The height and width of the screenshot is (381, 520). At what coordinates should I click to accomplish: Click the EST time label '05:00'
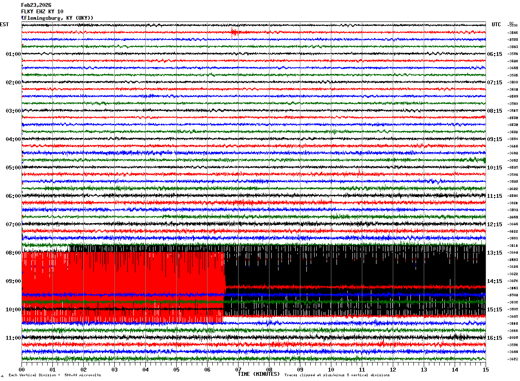13,168
